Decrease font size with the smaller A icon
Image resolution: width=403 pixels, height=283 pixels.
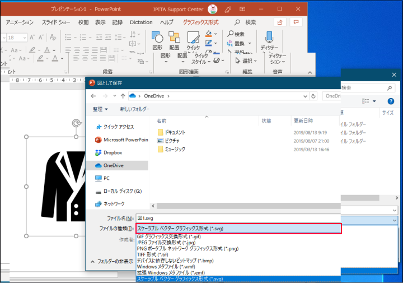click(x=41, y=38)
